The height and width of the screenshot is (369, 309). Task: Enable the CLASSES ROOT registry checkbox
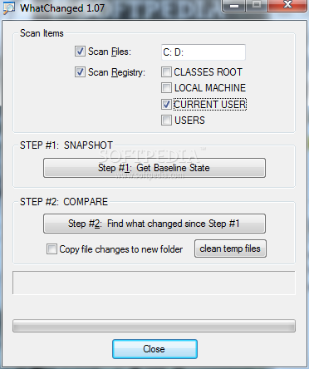pos(166,72)
